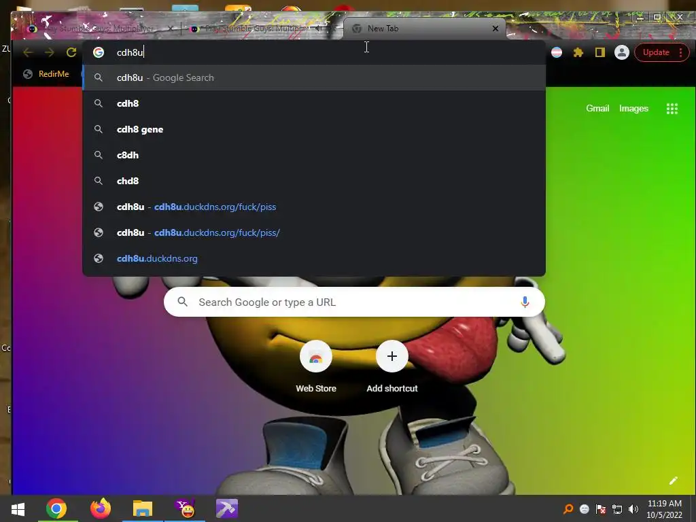696x522 pixels.
Task: Reload the page with the refresh icon
Action: click(71, 52)
